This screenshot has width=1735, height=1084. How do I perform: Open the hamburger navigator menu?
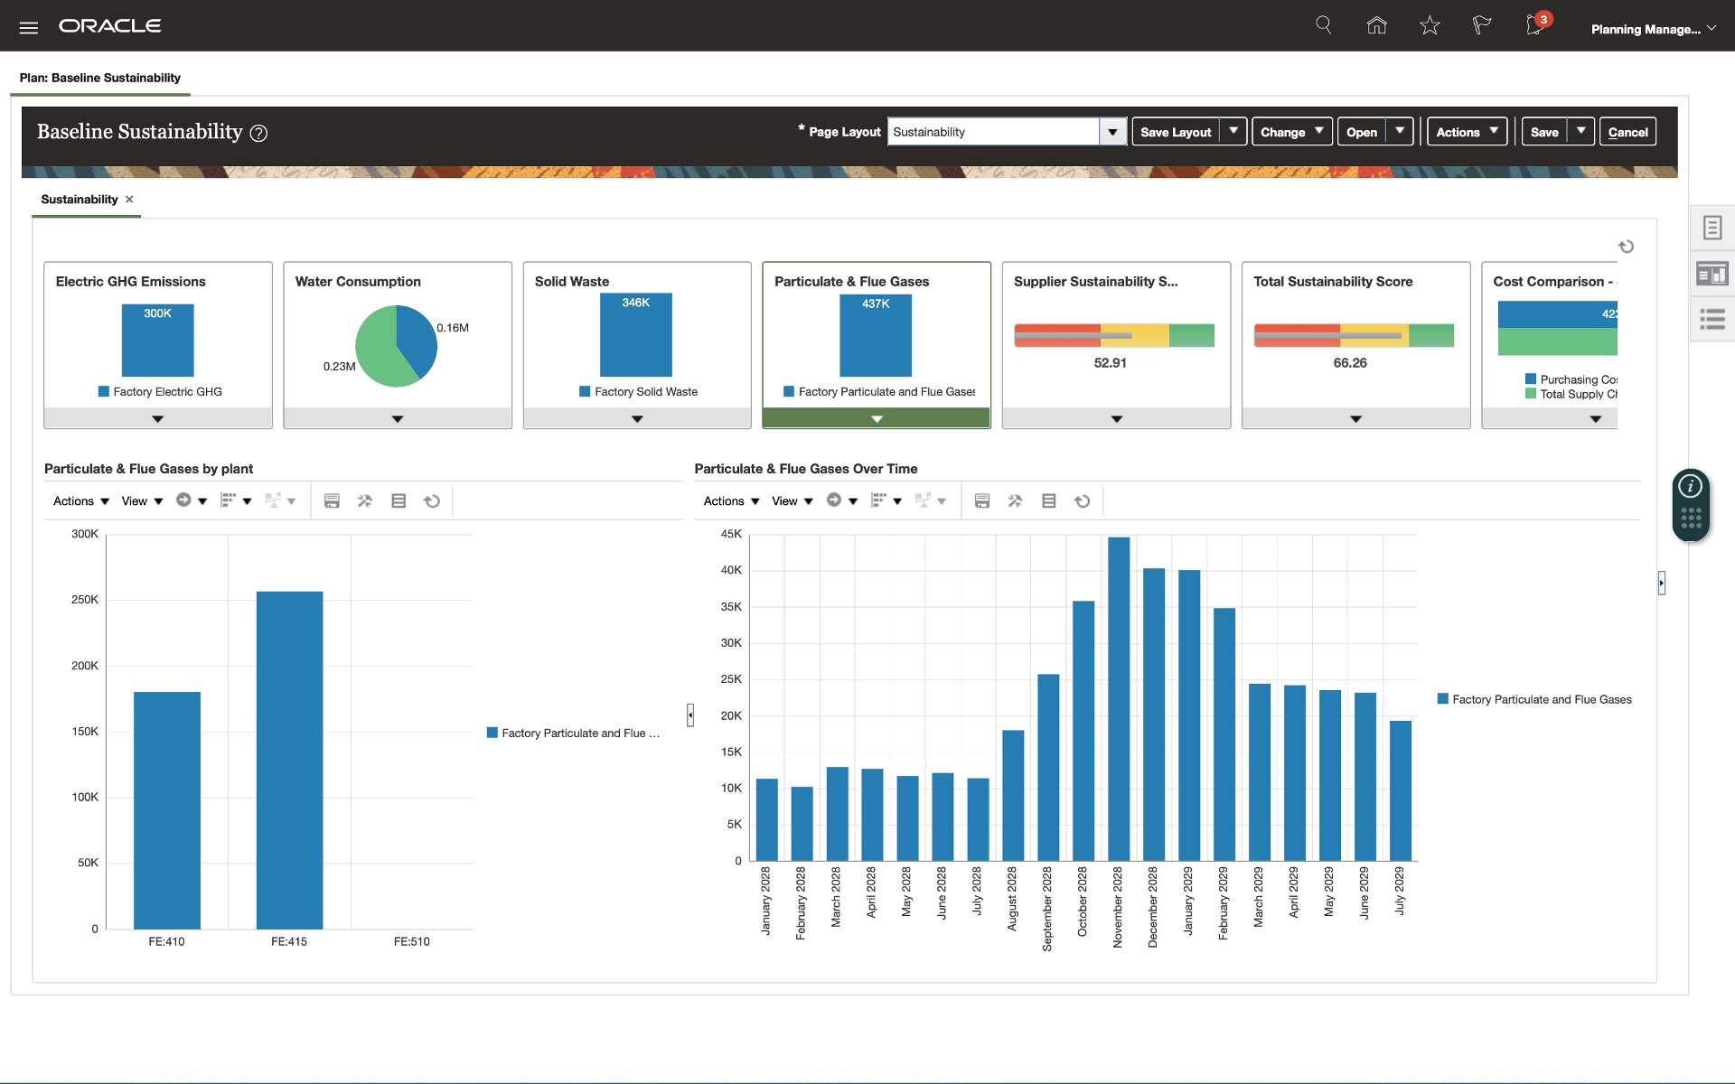29,27
